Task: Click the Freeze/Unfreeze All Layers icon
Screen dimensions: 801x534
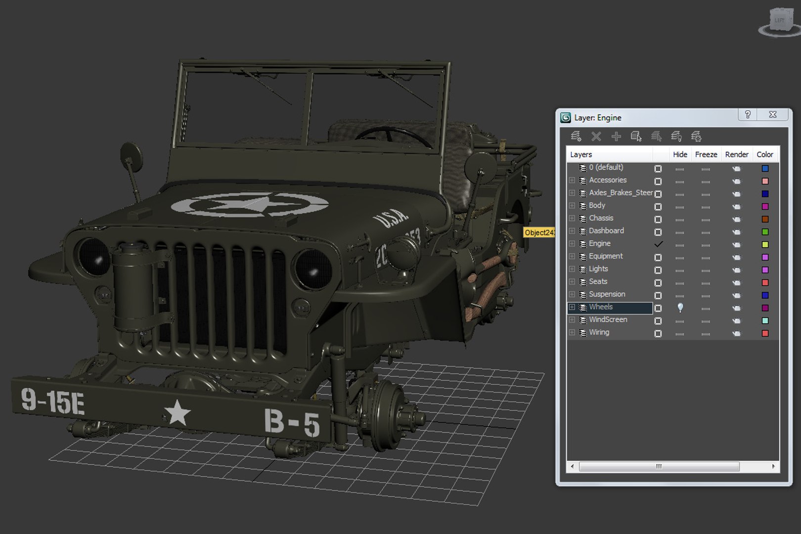Action: pyautogui.click(x=696, y=136)
